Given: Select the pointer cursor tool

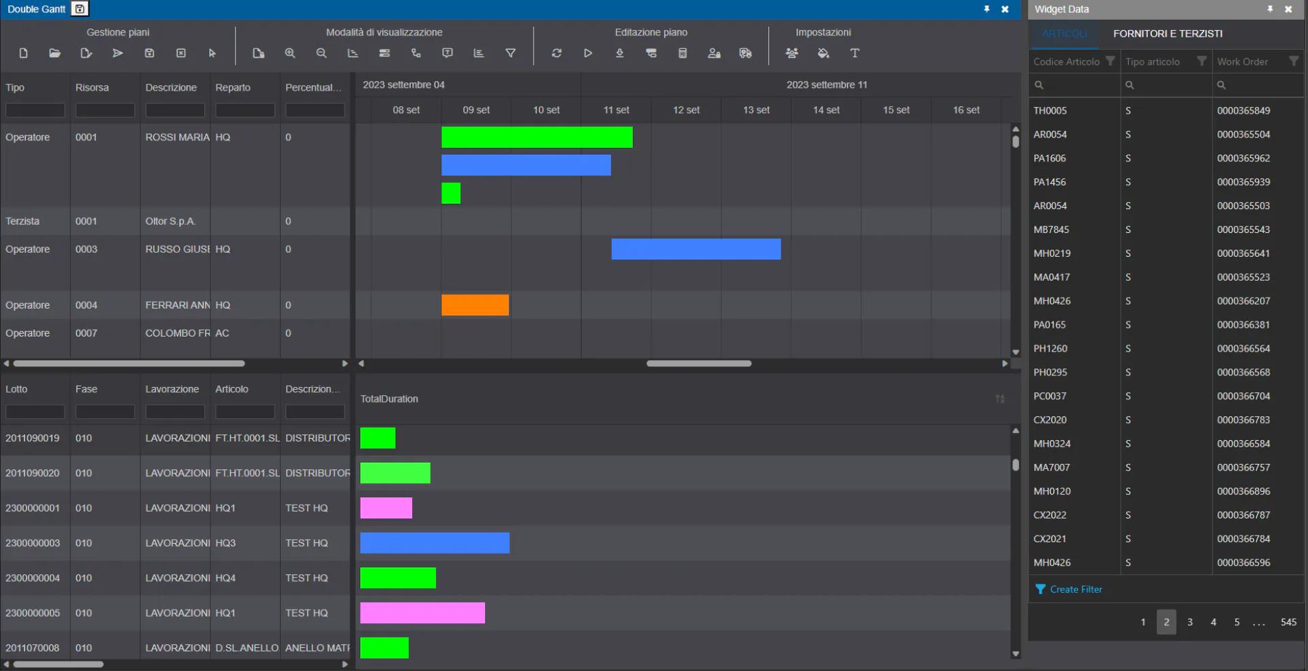Looking at the screenshot, I should click(212, 53).
